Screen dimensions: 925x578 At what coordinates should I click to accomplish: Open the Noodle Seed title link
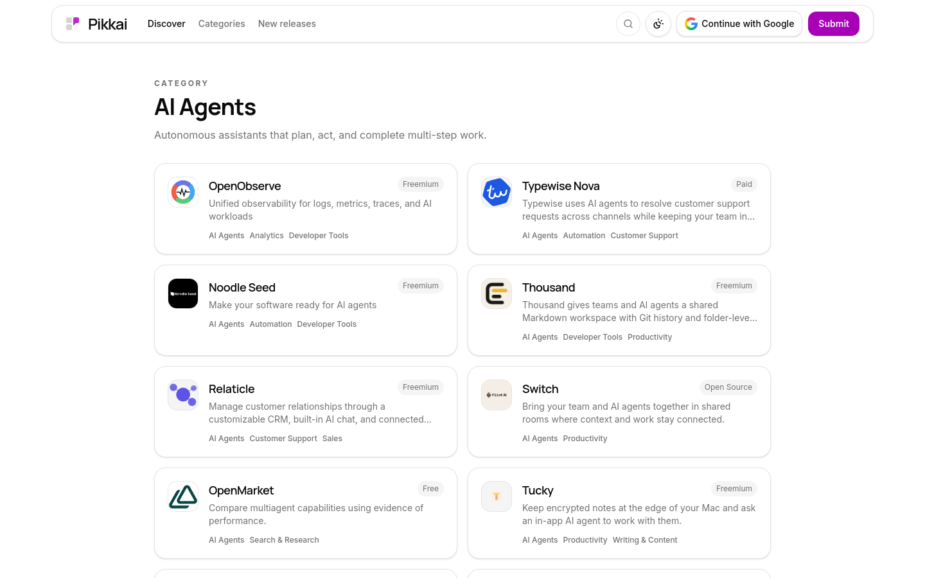[242, 288]
